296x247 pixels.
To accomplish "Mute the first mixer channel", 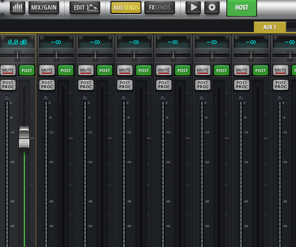I will tap(8, 70).
